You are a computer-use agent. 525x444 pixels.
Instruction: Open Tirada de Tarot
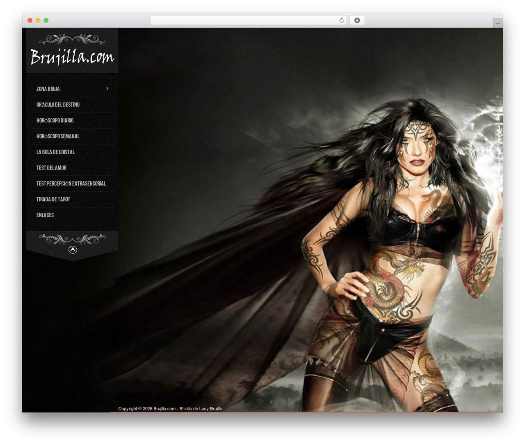(x=53, y=199)
